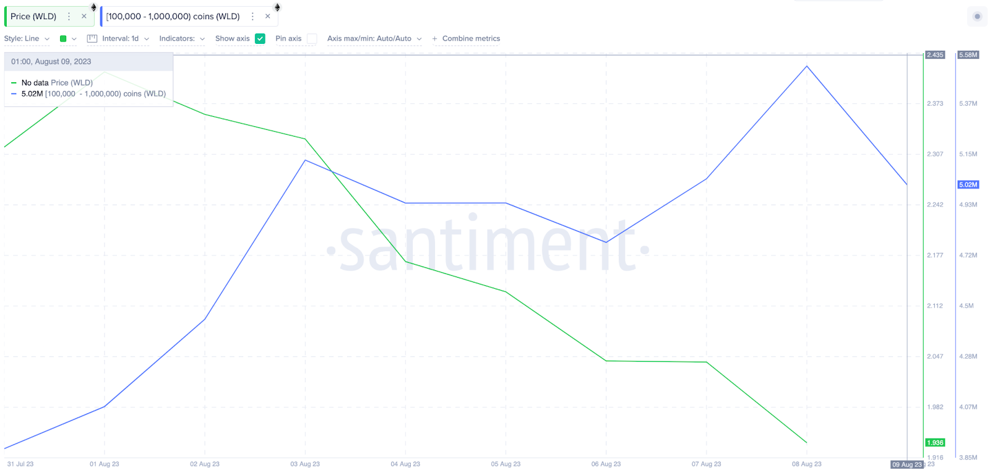Open options menu for Price (WLD) metric
This screenshot has height=475, width=990.
pyautogui.click(x=69, y=17)
